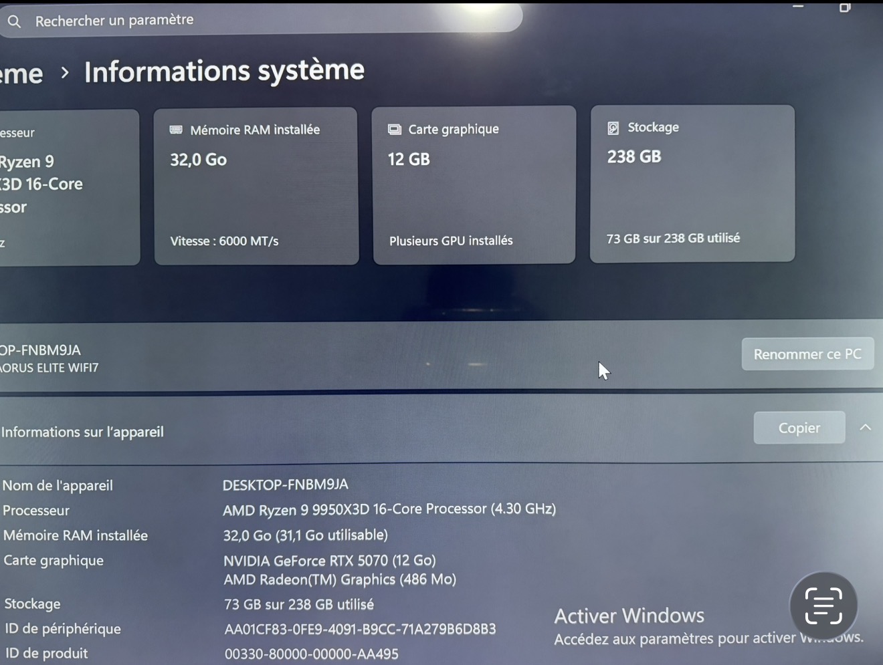Tap the text scan overlay icon

click(x=823, y=606)
